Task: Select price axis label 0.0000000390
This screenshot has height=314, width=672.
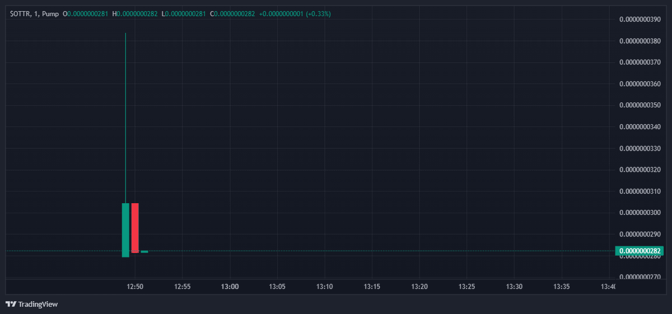Action: [x=640, y=20]
